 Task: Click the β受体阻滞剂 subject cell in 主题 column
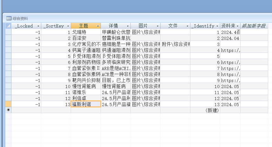click(86, 56)
